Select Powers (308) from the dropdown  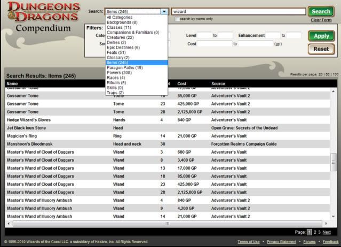coord(119,73)
